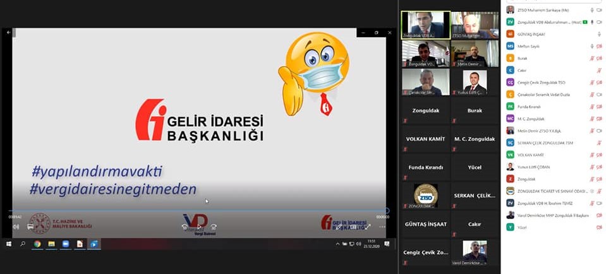Mute the video player volume icon

[x=15, y=227]
